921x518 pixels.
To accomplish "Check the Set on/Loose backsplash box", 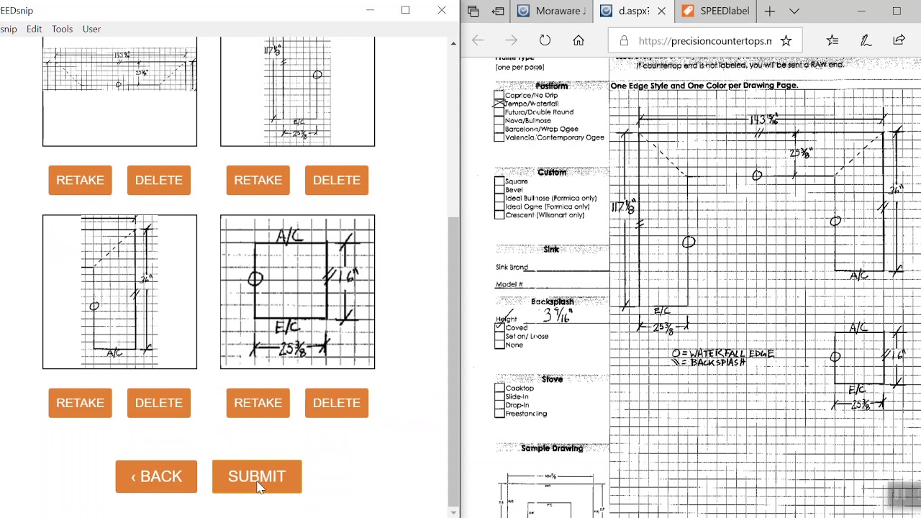I will point(499,336).
